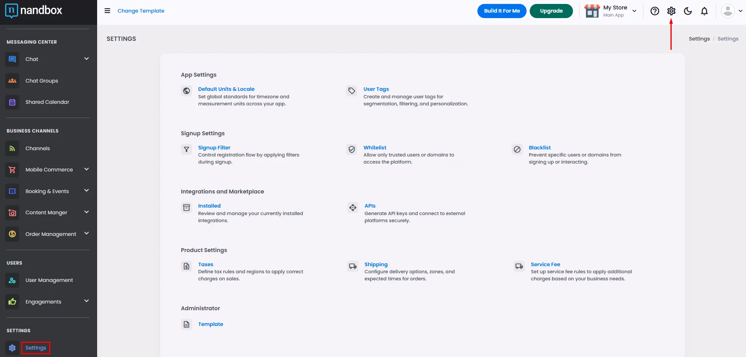
Task: Click the Shared Calendar sidebar icon
Action: pyautogui.click(x=12, y=102)
